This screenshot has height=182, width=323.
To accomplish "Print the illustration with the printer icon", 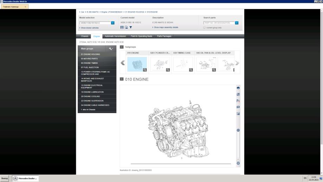I will [238, 88].
